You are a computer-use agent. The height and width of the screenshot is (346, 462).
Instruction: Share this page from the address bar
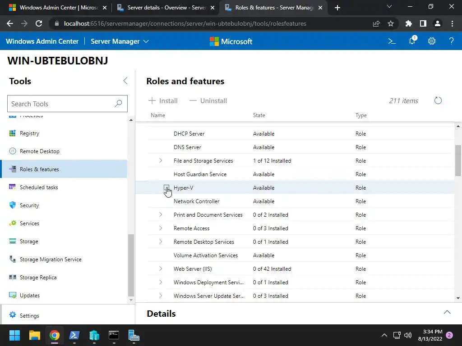(x=376, y=23)
